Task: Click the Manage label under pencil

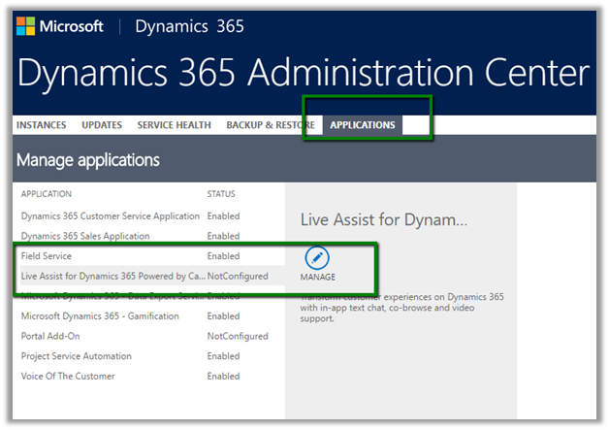Action: pos(317,278)
